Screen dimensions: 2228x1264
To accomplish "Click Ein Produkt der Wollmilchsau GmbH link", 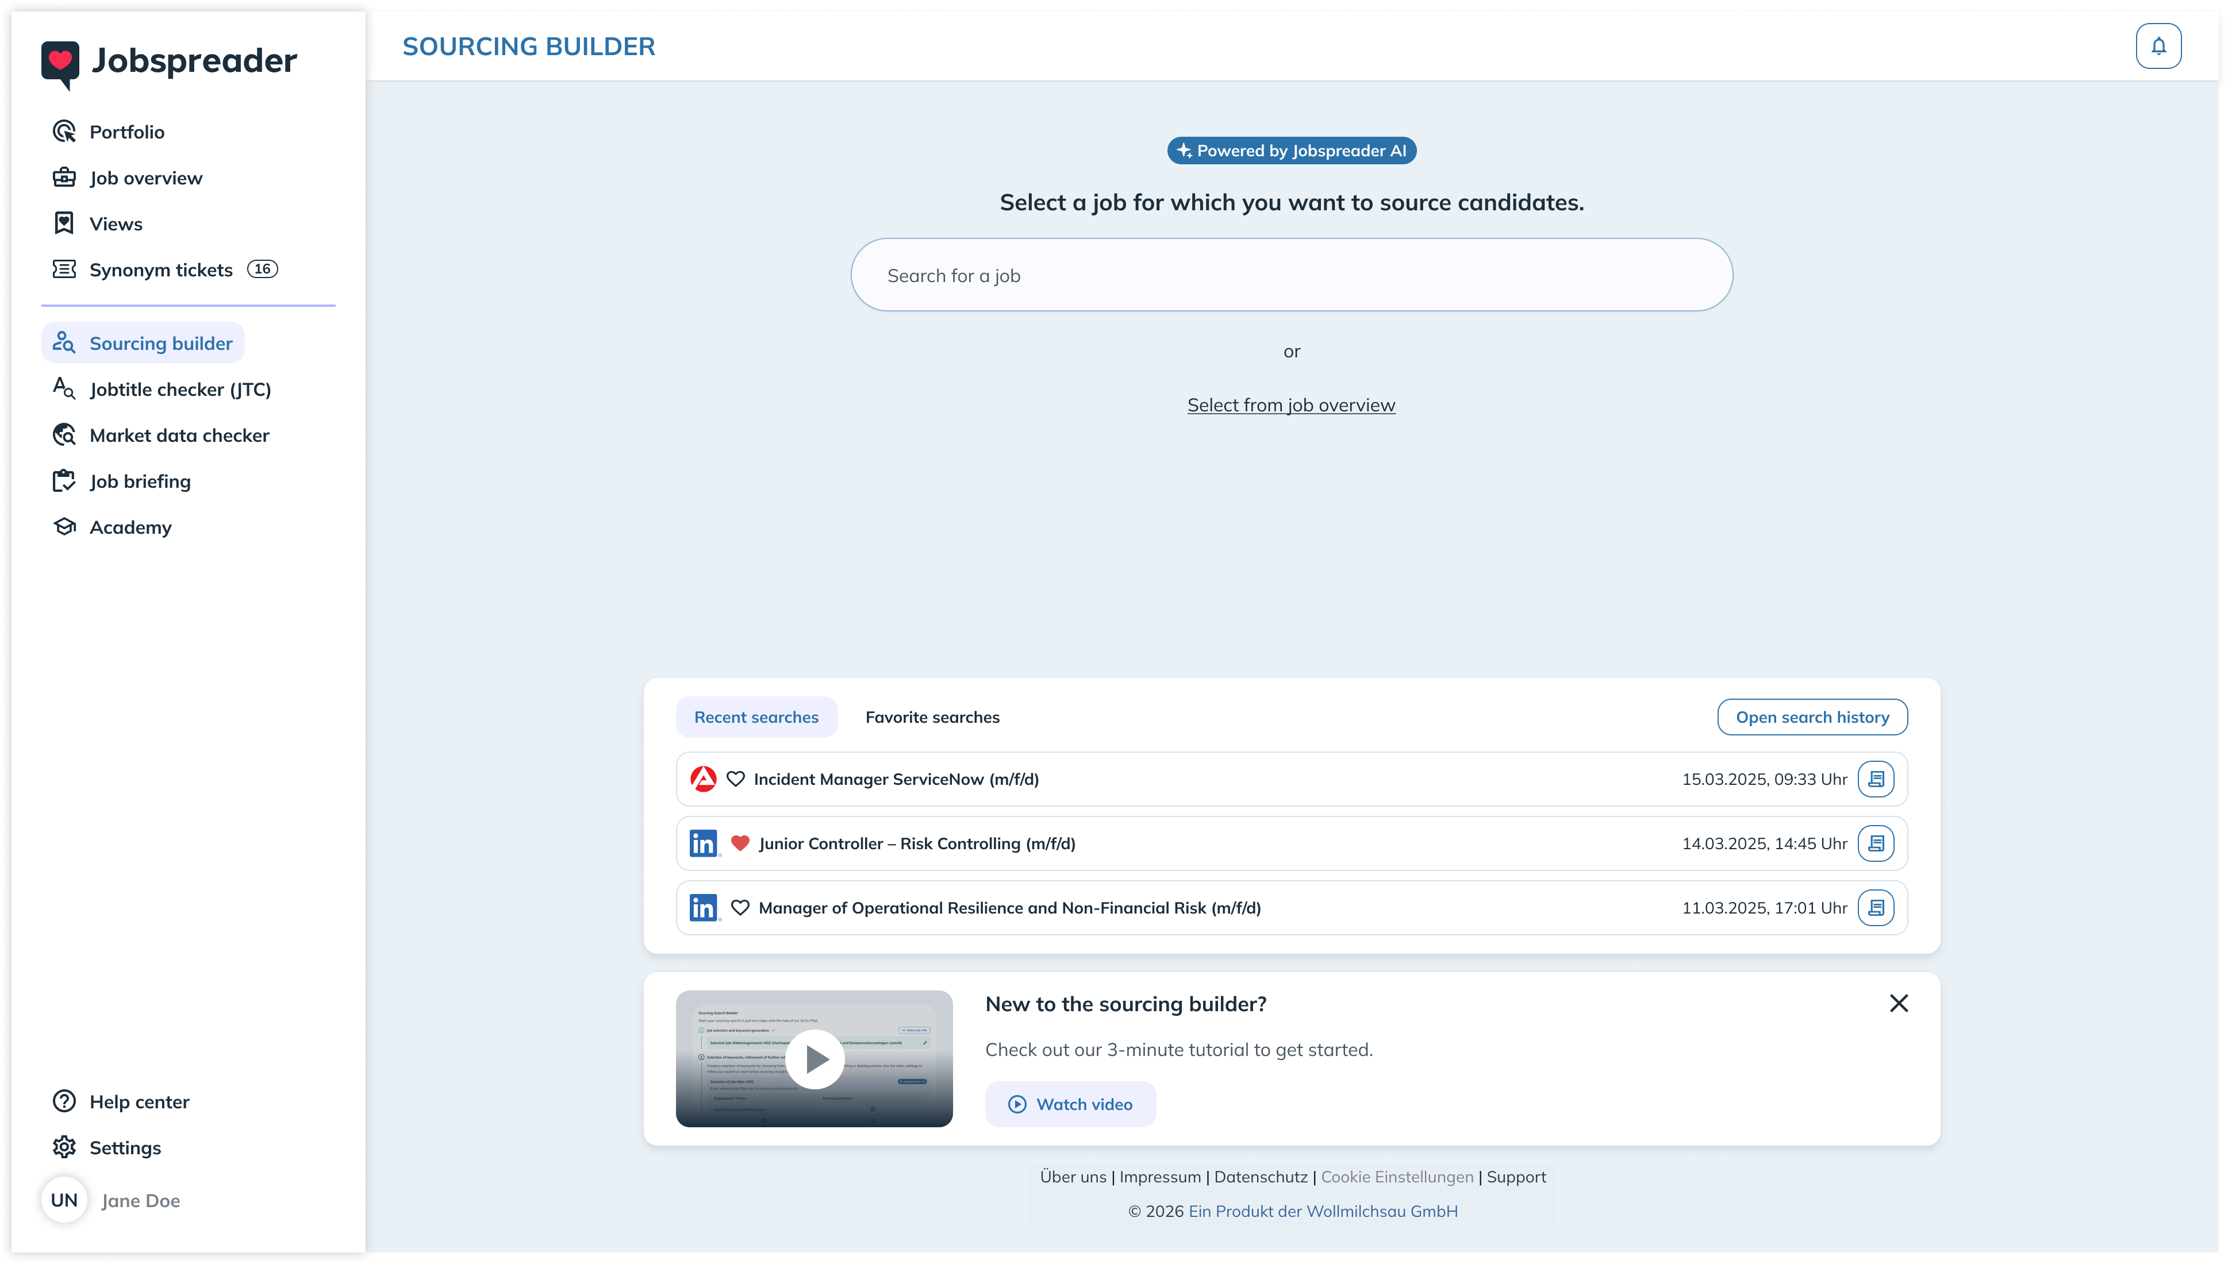I will coord(1323,1211).
